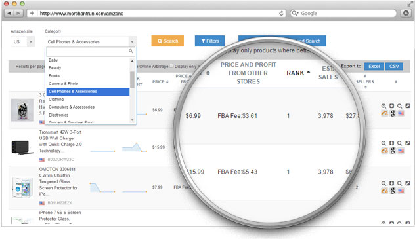Click US flag store icon in OMOTON actions
The height and width of the screenshot is (239, 417).
click(401, 191)
